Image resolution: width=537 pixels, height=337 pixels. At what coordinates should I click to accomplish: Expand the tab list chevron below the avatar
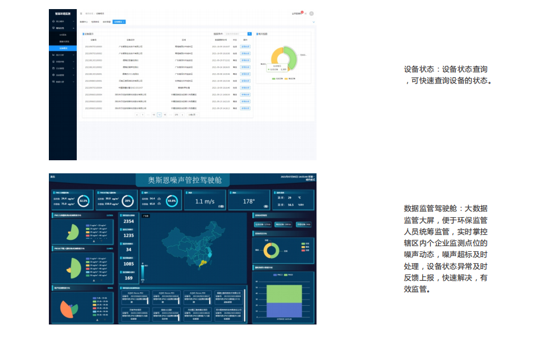click(x=313, y=22)
